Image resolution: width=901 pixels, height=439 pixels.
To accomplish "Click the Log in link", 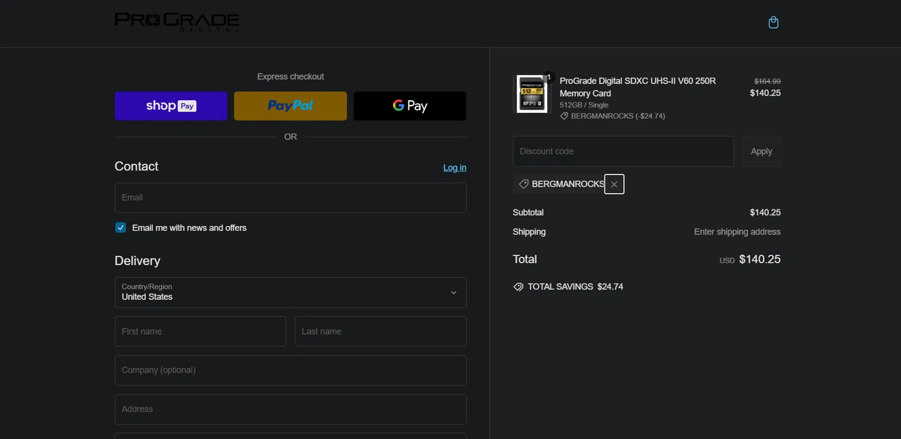I will (x=455, y=168).
